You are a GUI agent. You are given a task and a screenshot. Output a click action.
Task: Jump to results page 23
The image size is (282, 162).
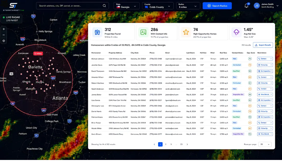coord(181,144)
